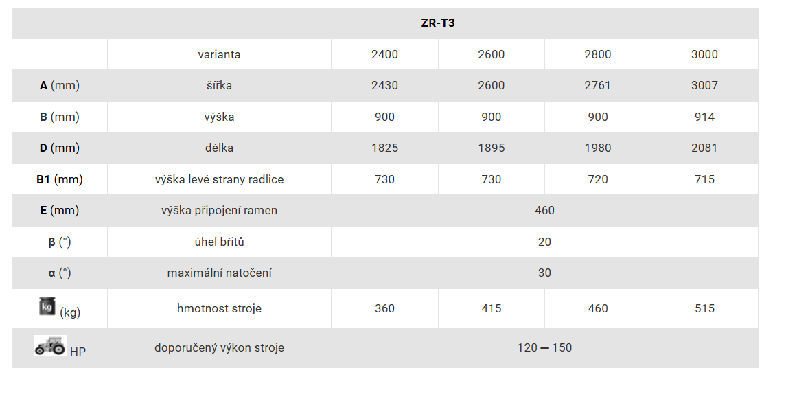
Task: Click the tractor HP icon
Action: 50,346
